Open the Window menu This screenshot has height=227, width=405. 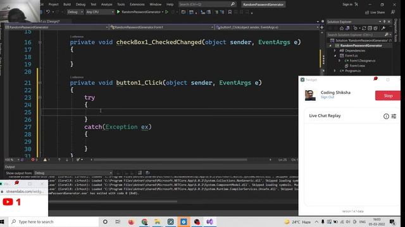pyautogui.click(x=155, y=4)
